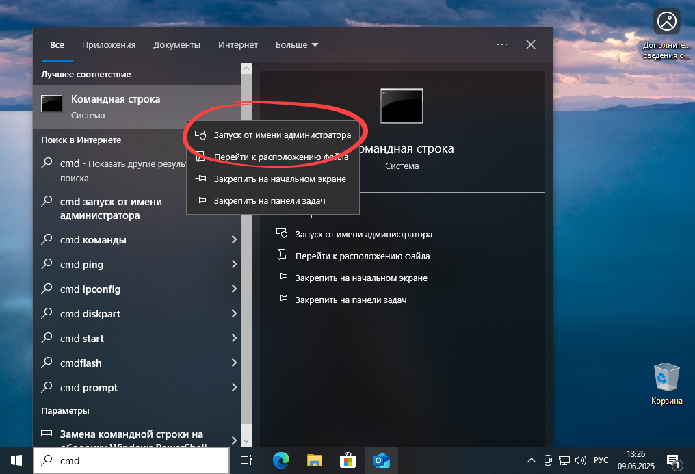Expand the 'Больше' dropdown in search
Screen dimensions: 695x474
(x=296, y=44)
